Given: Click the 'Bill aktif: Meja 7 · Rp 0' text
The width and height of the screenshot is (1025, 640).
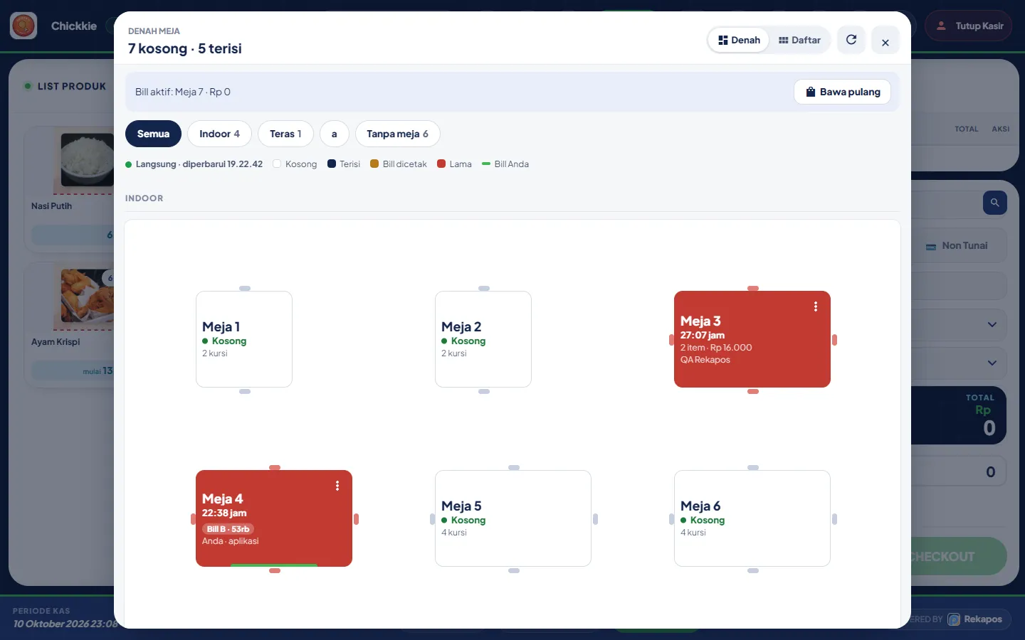Looking at the screenshot, I should (183, 92).
